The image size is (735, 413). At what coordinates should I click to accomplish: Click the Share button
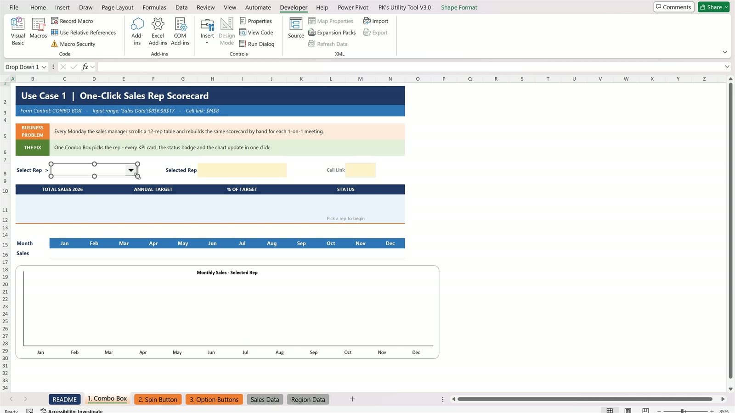point(710,7)
